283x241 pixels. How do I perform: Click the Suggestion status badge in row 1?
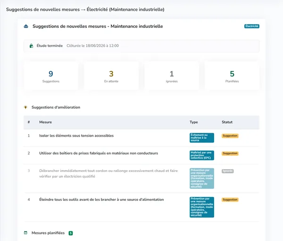point(230,136)
